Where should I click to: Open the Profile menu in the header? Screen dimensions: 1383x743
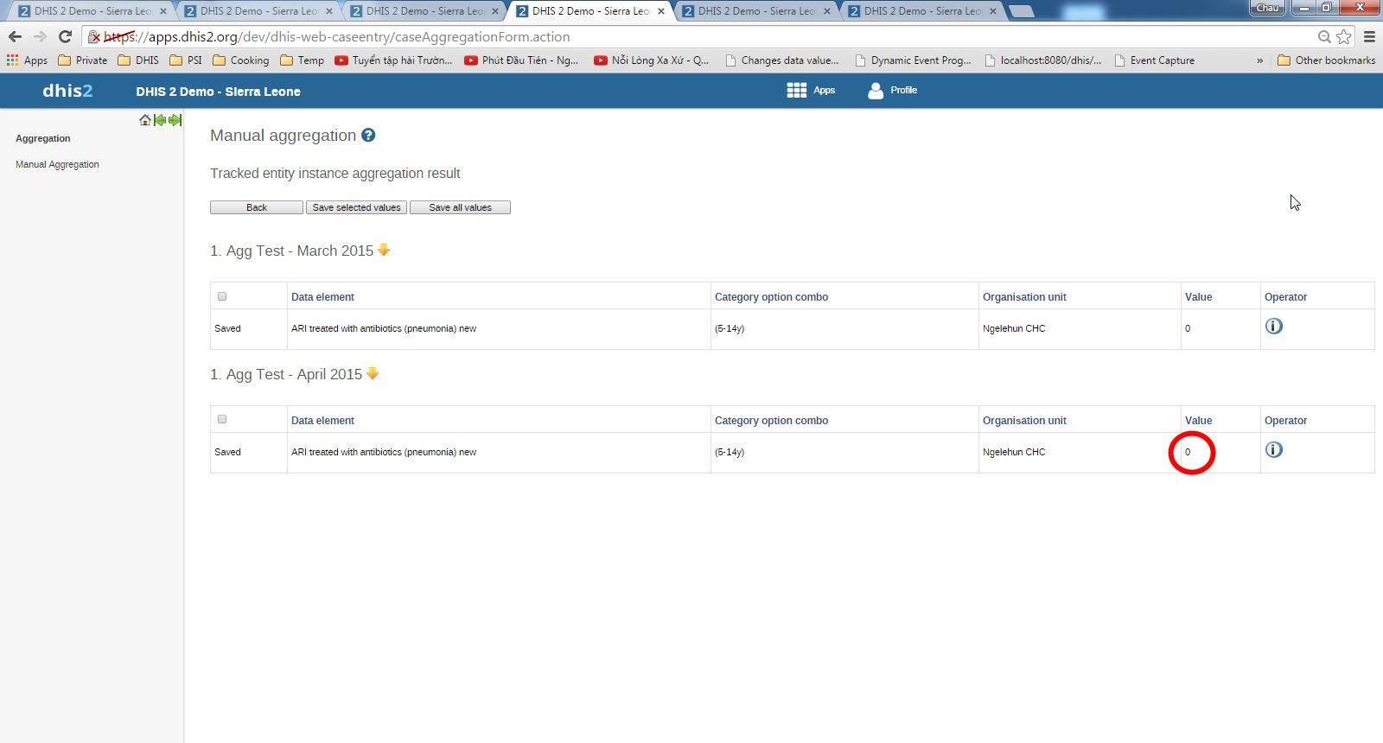(892, 91)
